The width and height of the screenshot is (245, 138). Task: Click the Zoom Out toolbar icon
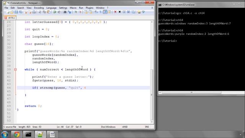[x=80, y=12]
